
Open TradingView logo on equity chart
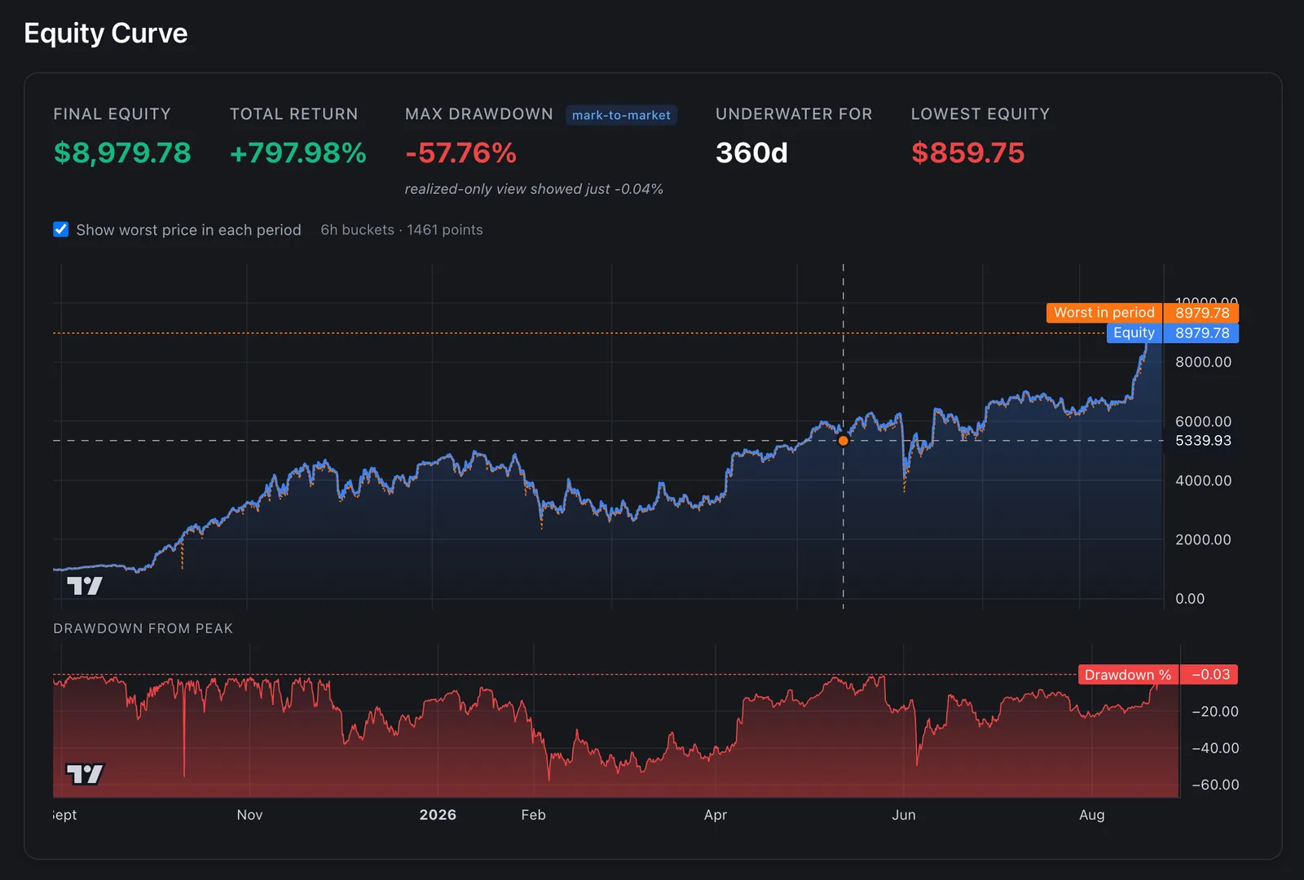(x=85, y=586)
